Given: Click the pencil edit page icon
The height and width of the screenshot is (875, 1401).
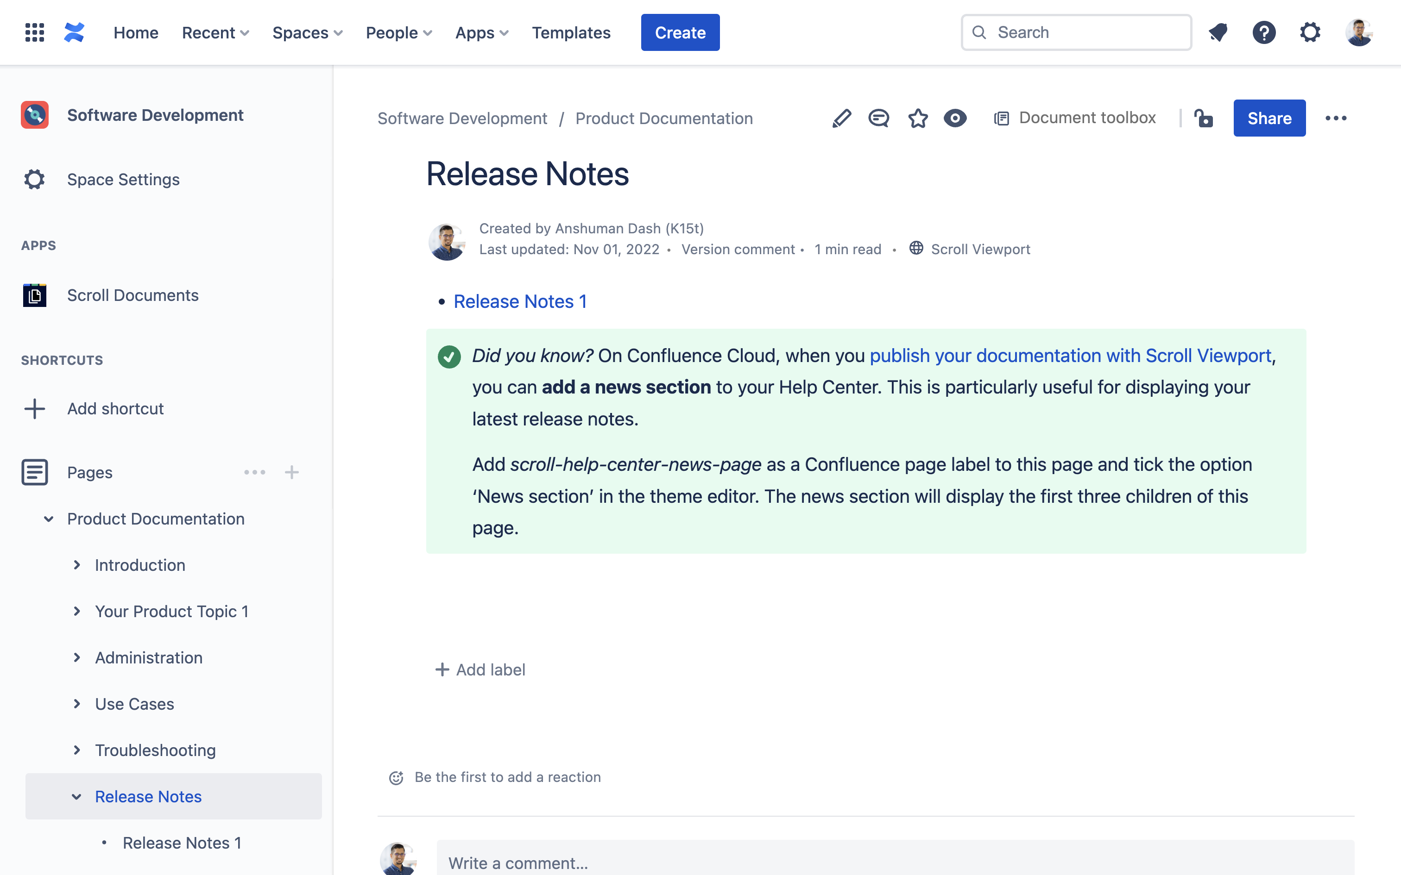Looking at the screenshot, I should 842,118.
